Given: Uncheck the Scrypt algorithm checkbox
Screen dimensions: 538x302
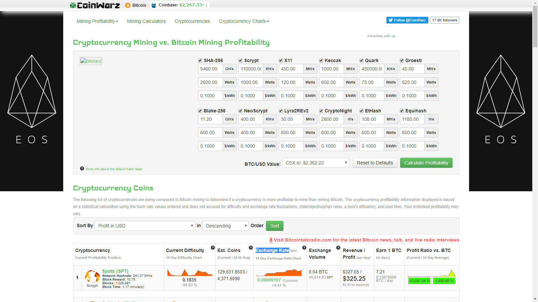Looking at the screenshot, I should (x=240, y=60).
